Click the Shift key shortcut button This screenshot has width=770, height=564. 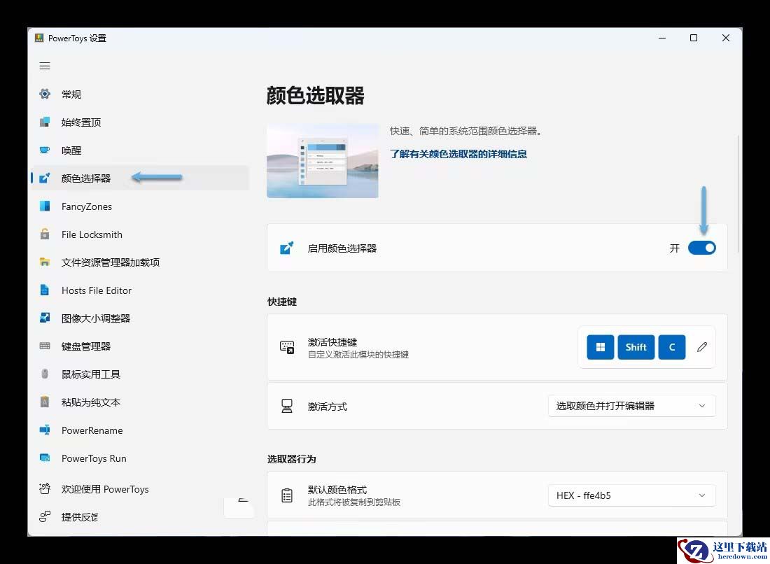(636, 347)
